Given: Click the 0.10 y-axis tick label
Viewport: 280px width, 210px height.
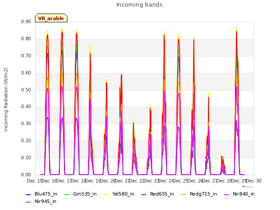Looking at the screenshot, I should point(26,157).
